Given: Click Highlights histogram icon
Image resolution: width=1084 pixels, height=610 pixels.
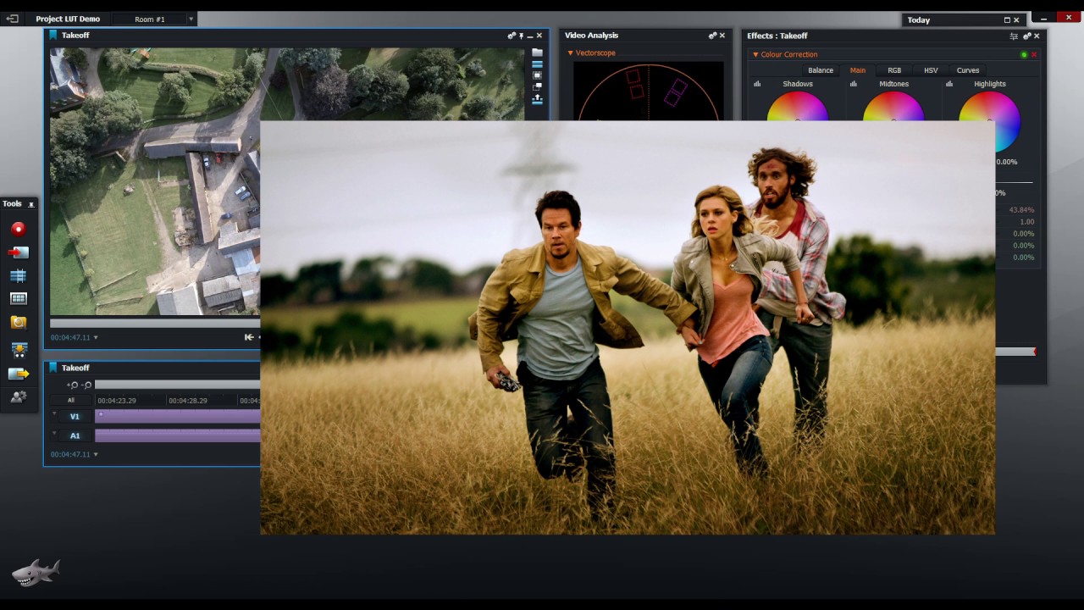Looking at the screenshot, I should pyautogui.click(x=949, y=84).
